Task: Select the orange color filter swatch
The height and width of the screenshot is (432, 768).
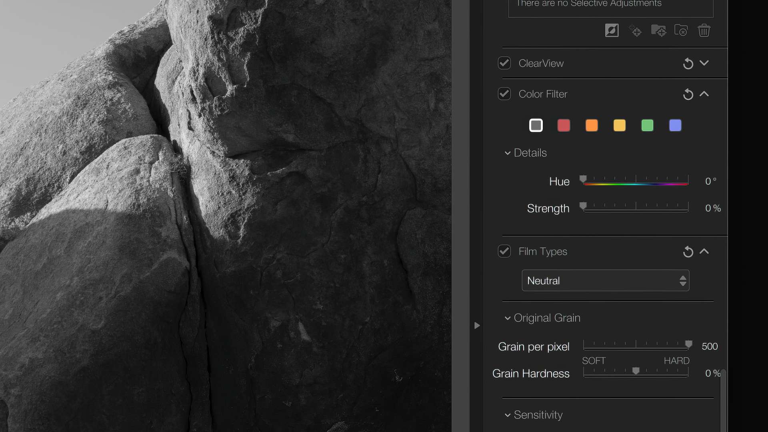Action: click(592, 125)
